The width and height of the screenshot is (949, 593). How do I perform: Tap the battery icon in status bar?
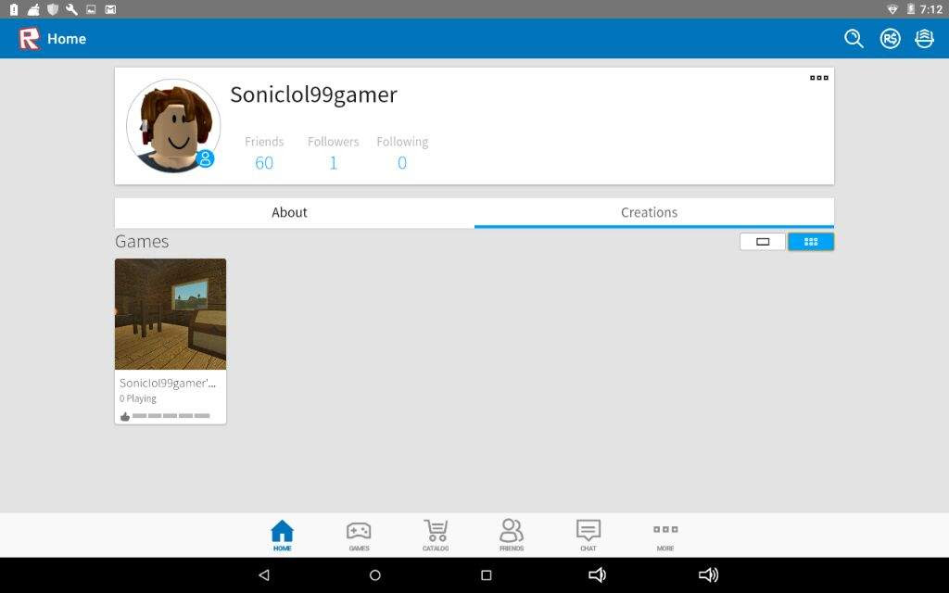click(910, 9)
